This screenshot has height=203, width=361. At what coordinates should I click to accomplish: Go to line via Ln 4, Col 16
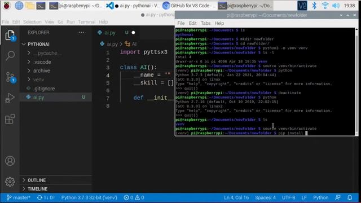point(236,197)
